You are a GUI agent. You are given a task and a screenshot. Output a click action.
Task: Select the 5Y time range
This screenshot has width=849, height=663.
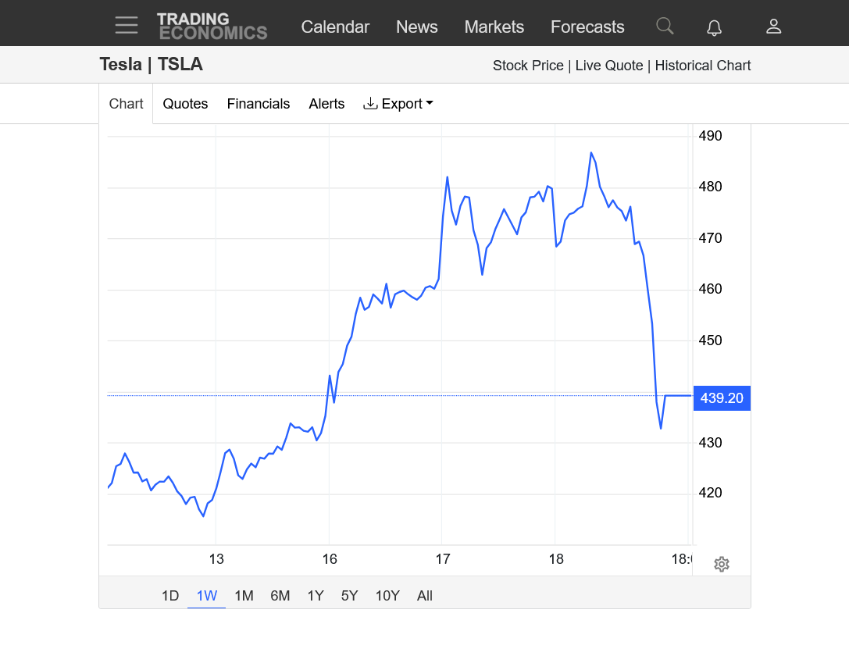(x=349, y=596)
